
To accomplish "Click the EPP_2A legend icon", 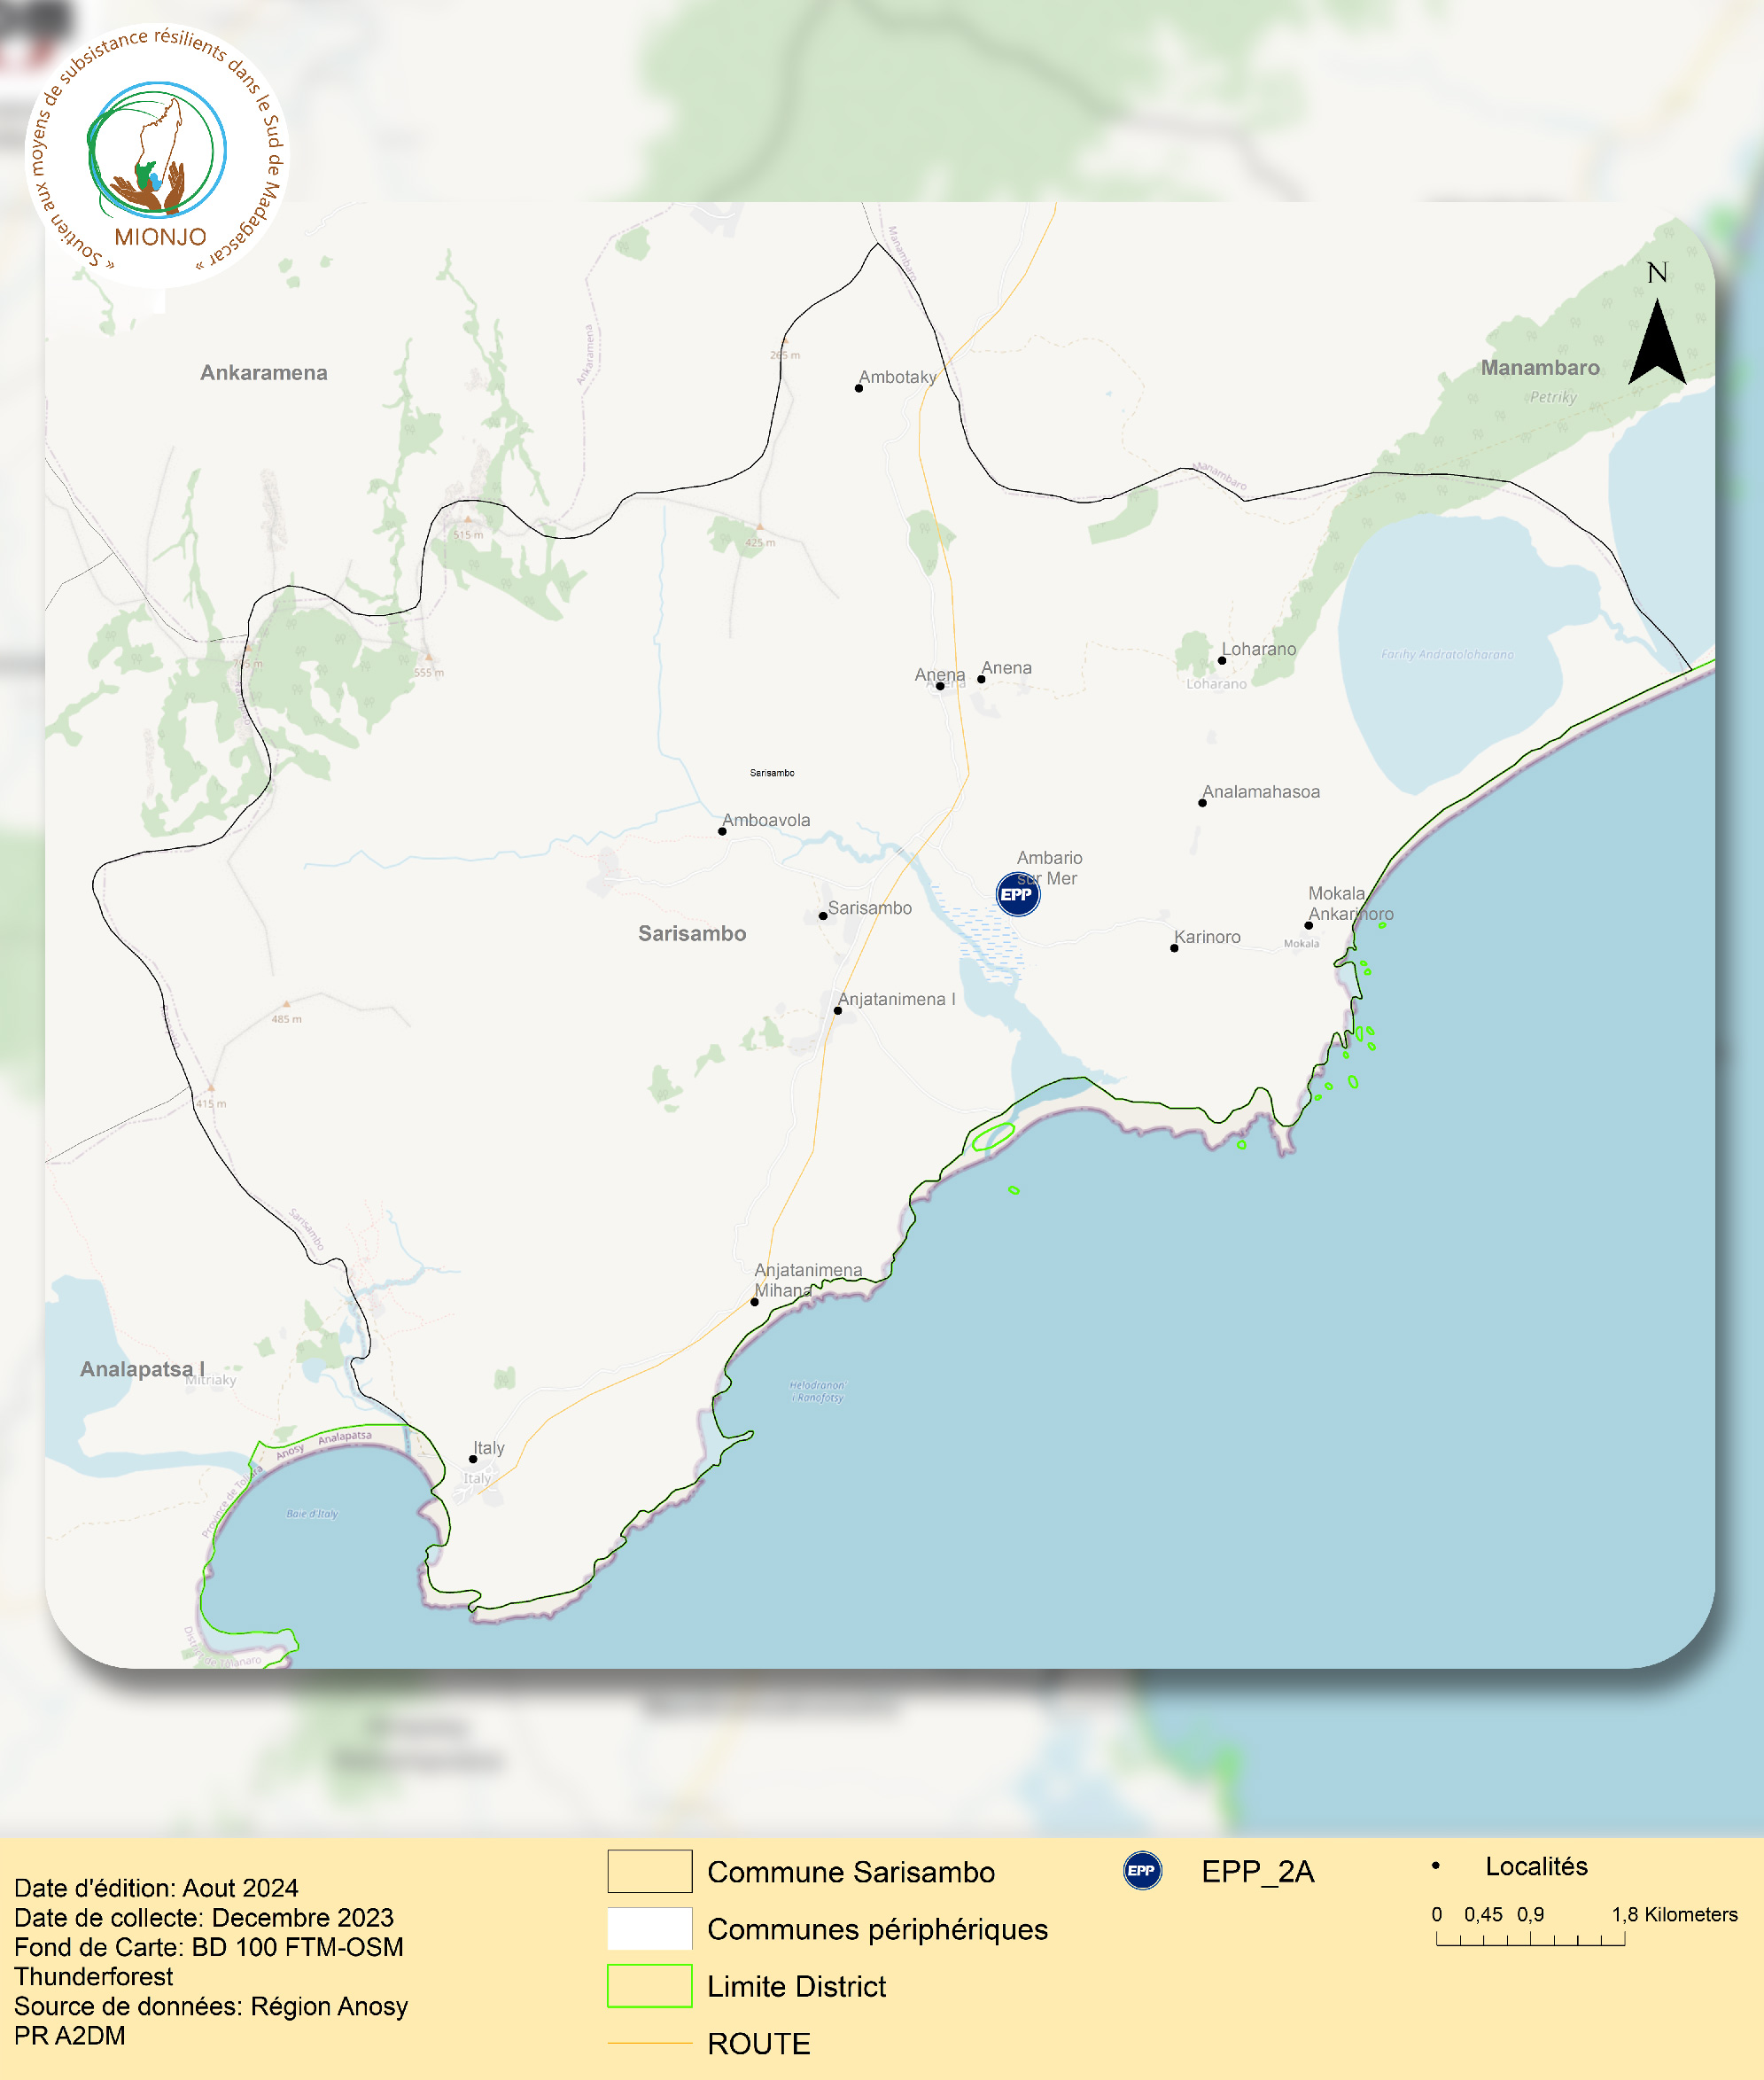I will (1142, 1870).
